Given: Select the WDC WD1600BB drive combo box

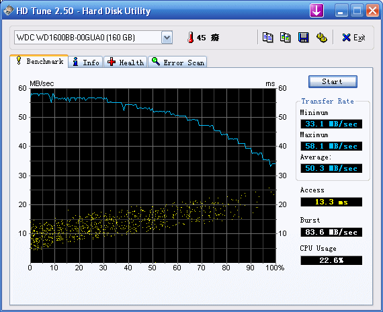Looking at the screenshot, I should point(93,38).
